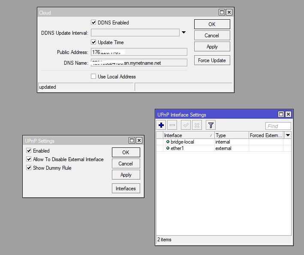The height and width of the screenshot is (255, 304).
Task: Maximize the UPnP Settings window
Action: (x=132, y=140)
